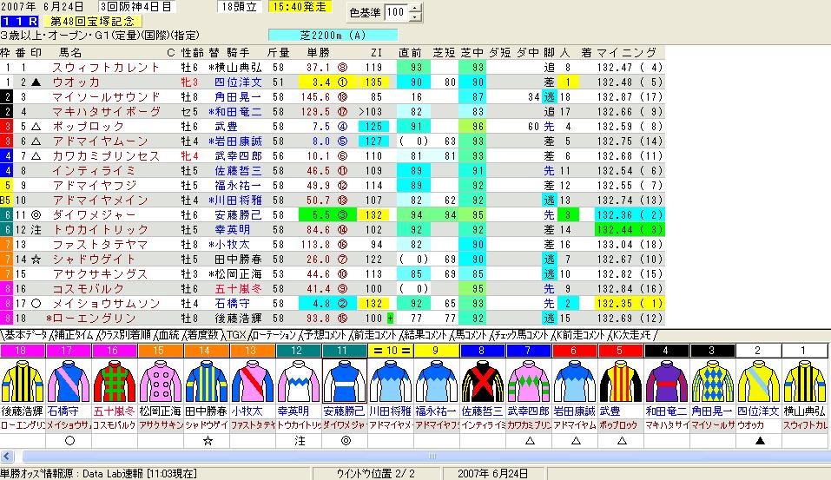Click jockey silk for gate 17 石橋守
The height and width of the screenshot is (480, 831).
pyautogui.click(x=69, y=381)
